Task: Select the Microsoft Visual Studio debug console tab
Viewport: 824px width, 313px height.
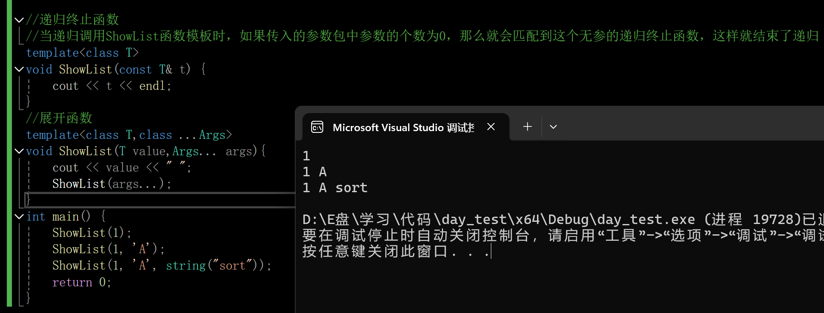Action: (x=406, y=127)
